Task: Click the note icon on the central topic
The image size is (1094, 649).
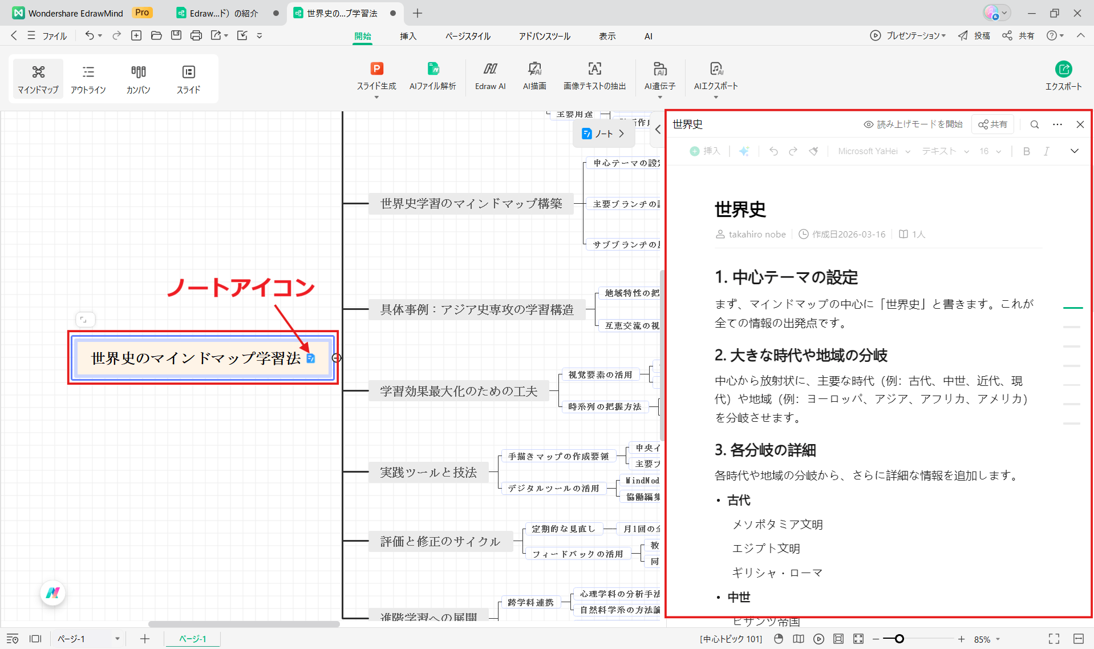Action: (311, 357)
